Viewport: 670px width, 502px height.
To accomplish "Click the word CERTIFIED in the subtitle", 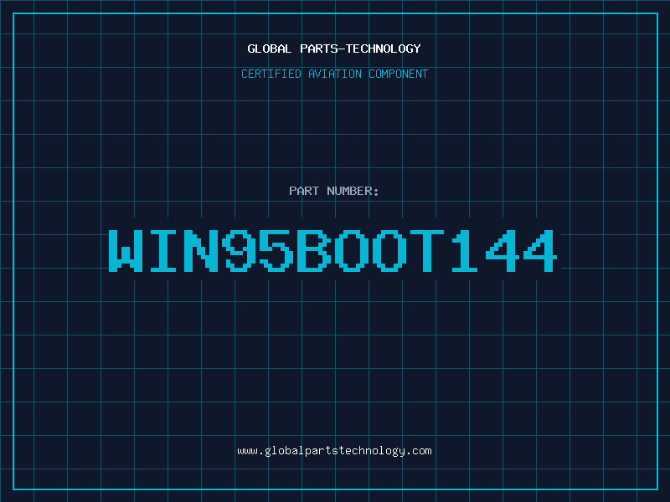I will click(271, 74).
